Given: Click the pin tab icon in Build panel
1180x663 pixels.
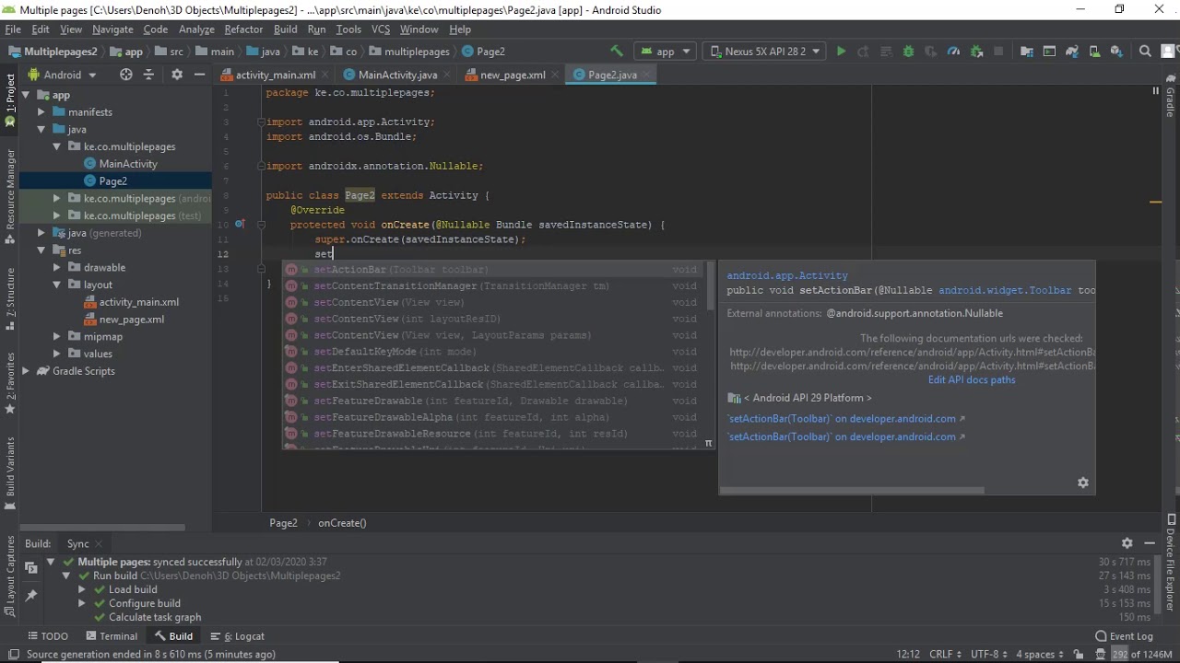Looking at the screenshot, I should click(31, 596).
